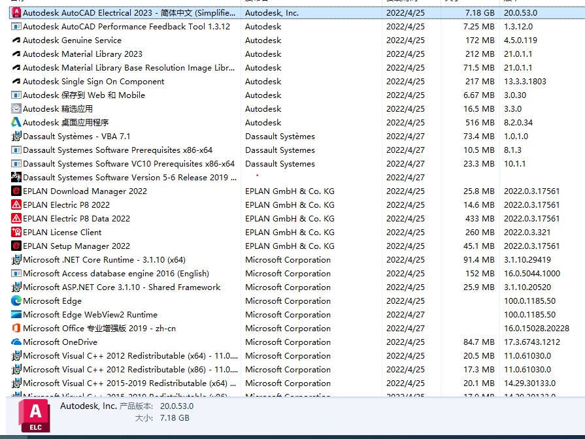Select Microsoft Edge WebView2 Runtime entry
The width and height of the screenshot is (585, 439).
click(x=90, y=314)
